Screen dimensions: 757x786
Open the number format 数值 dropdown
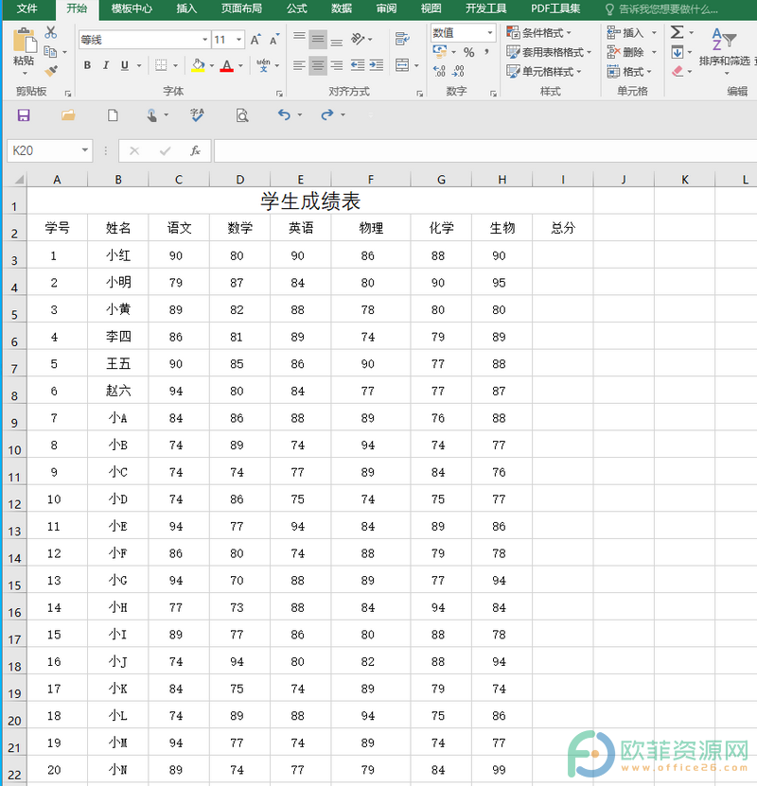click(490, 33)
